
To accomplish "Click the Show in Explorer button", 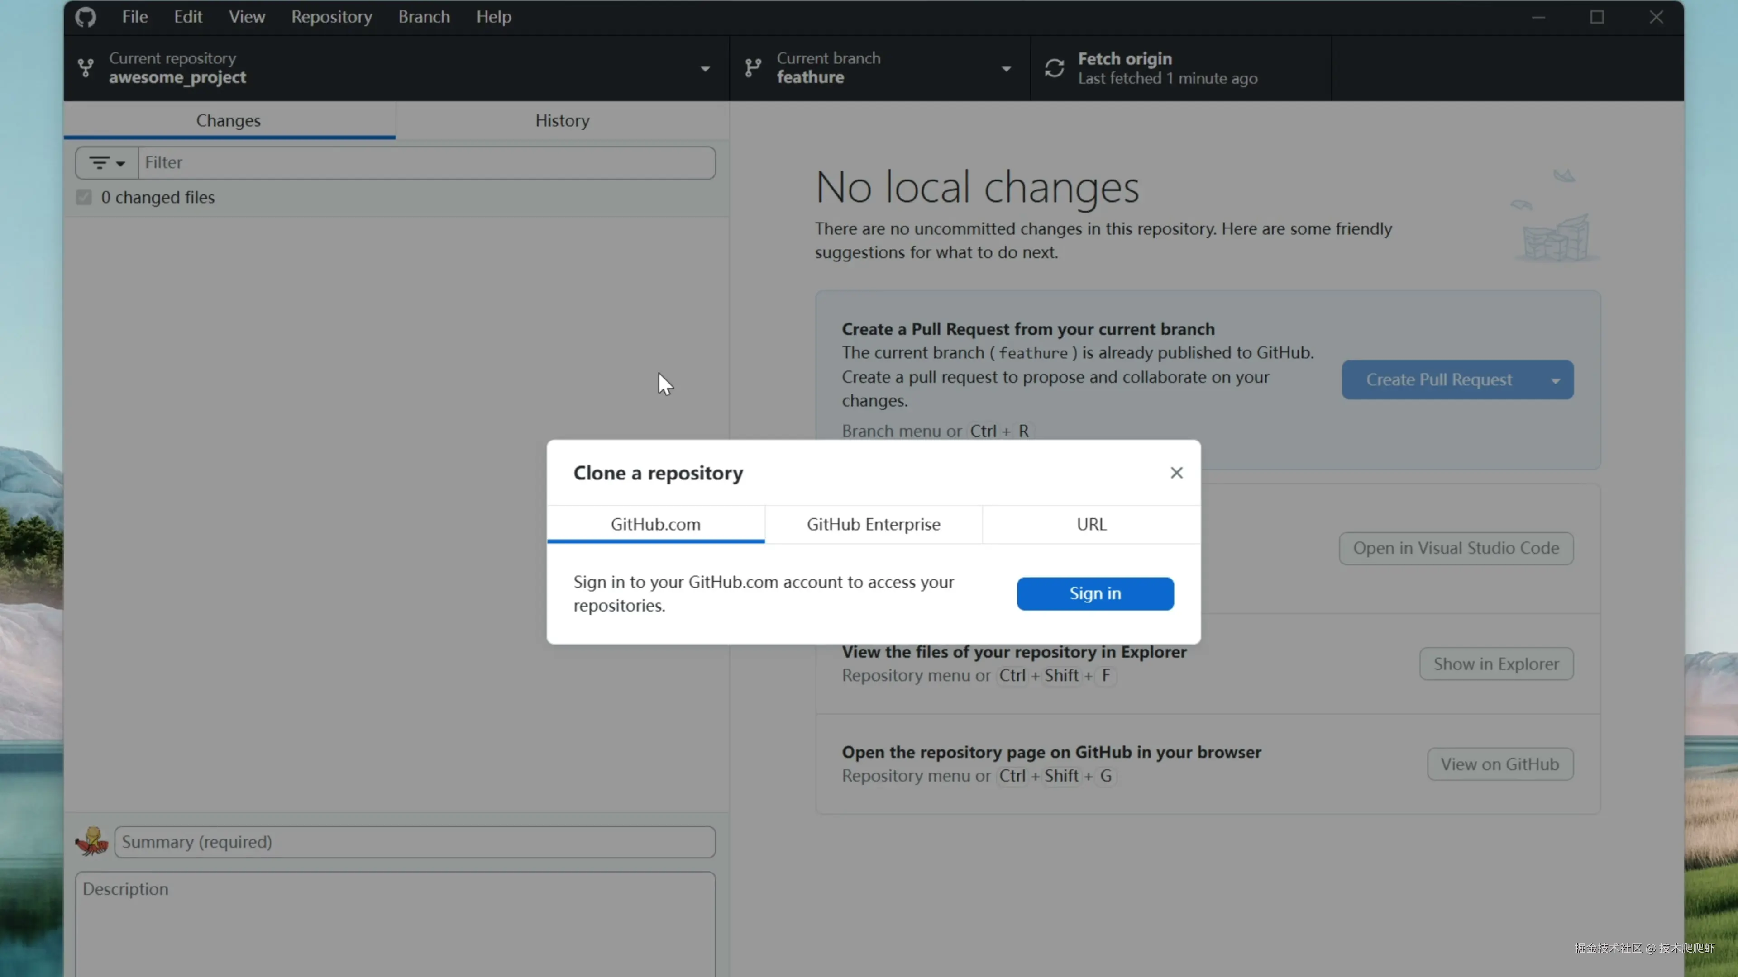I will coord(1496,664).
